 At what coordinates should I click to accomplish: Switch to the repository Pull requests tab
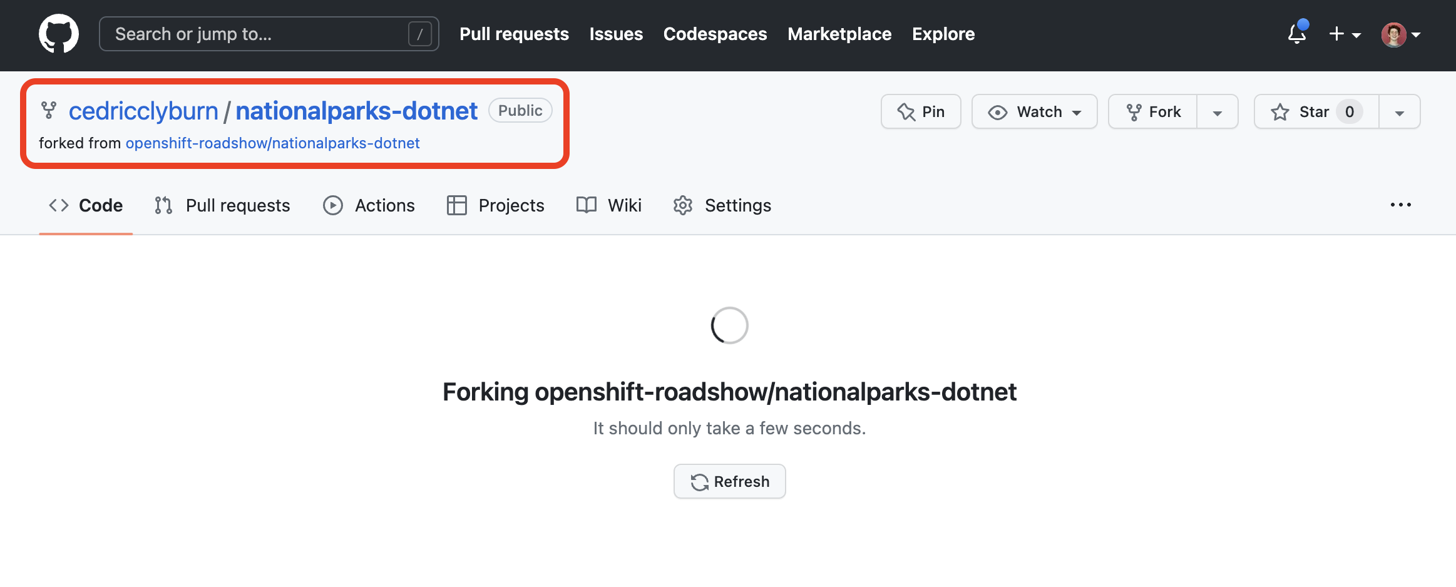tap(222, 205)
